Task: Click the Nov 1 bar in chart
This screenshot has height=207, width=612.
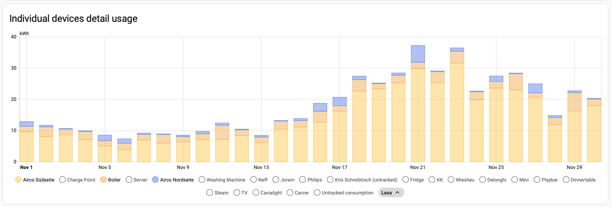Action: [26, 144]
